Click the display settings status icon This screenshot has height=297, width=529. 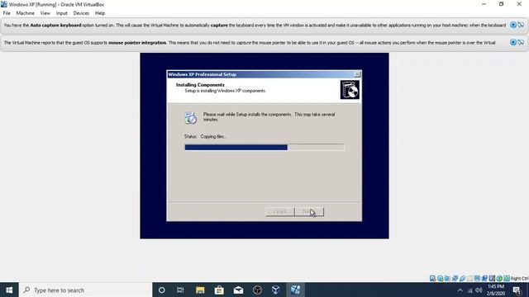click(x=477, y=279)
